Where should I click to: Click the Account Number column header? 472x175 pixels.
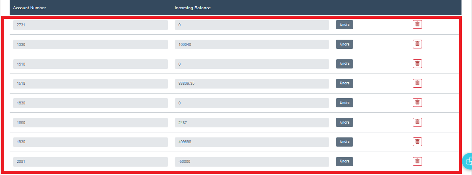(29, 8)
